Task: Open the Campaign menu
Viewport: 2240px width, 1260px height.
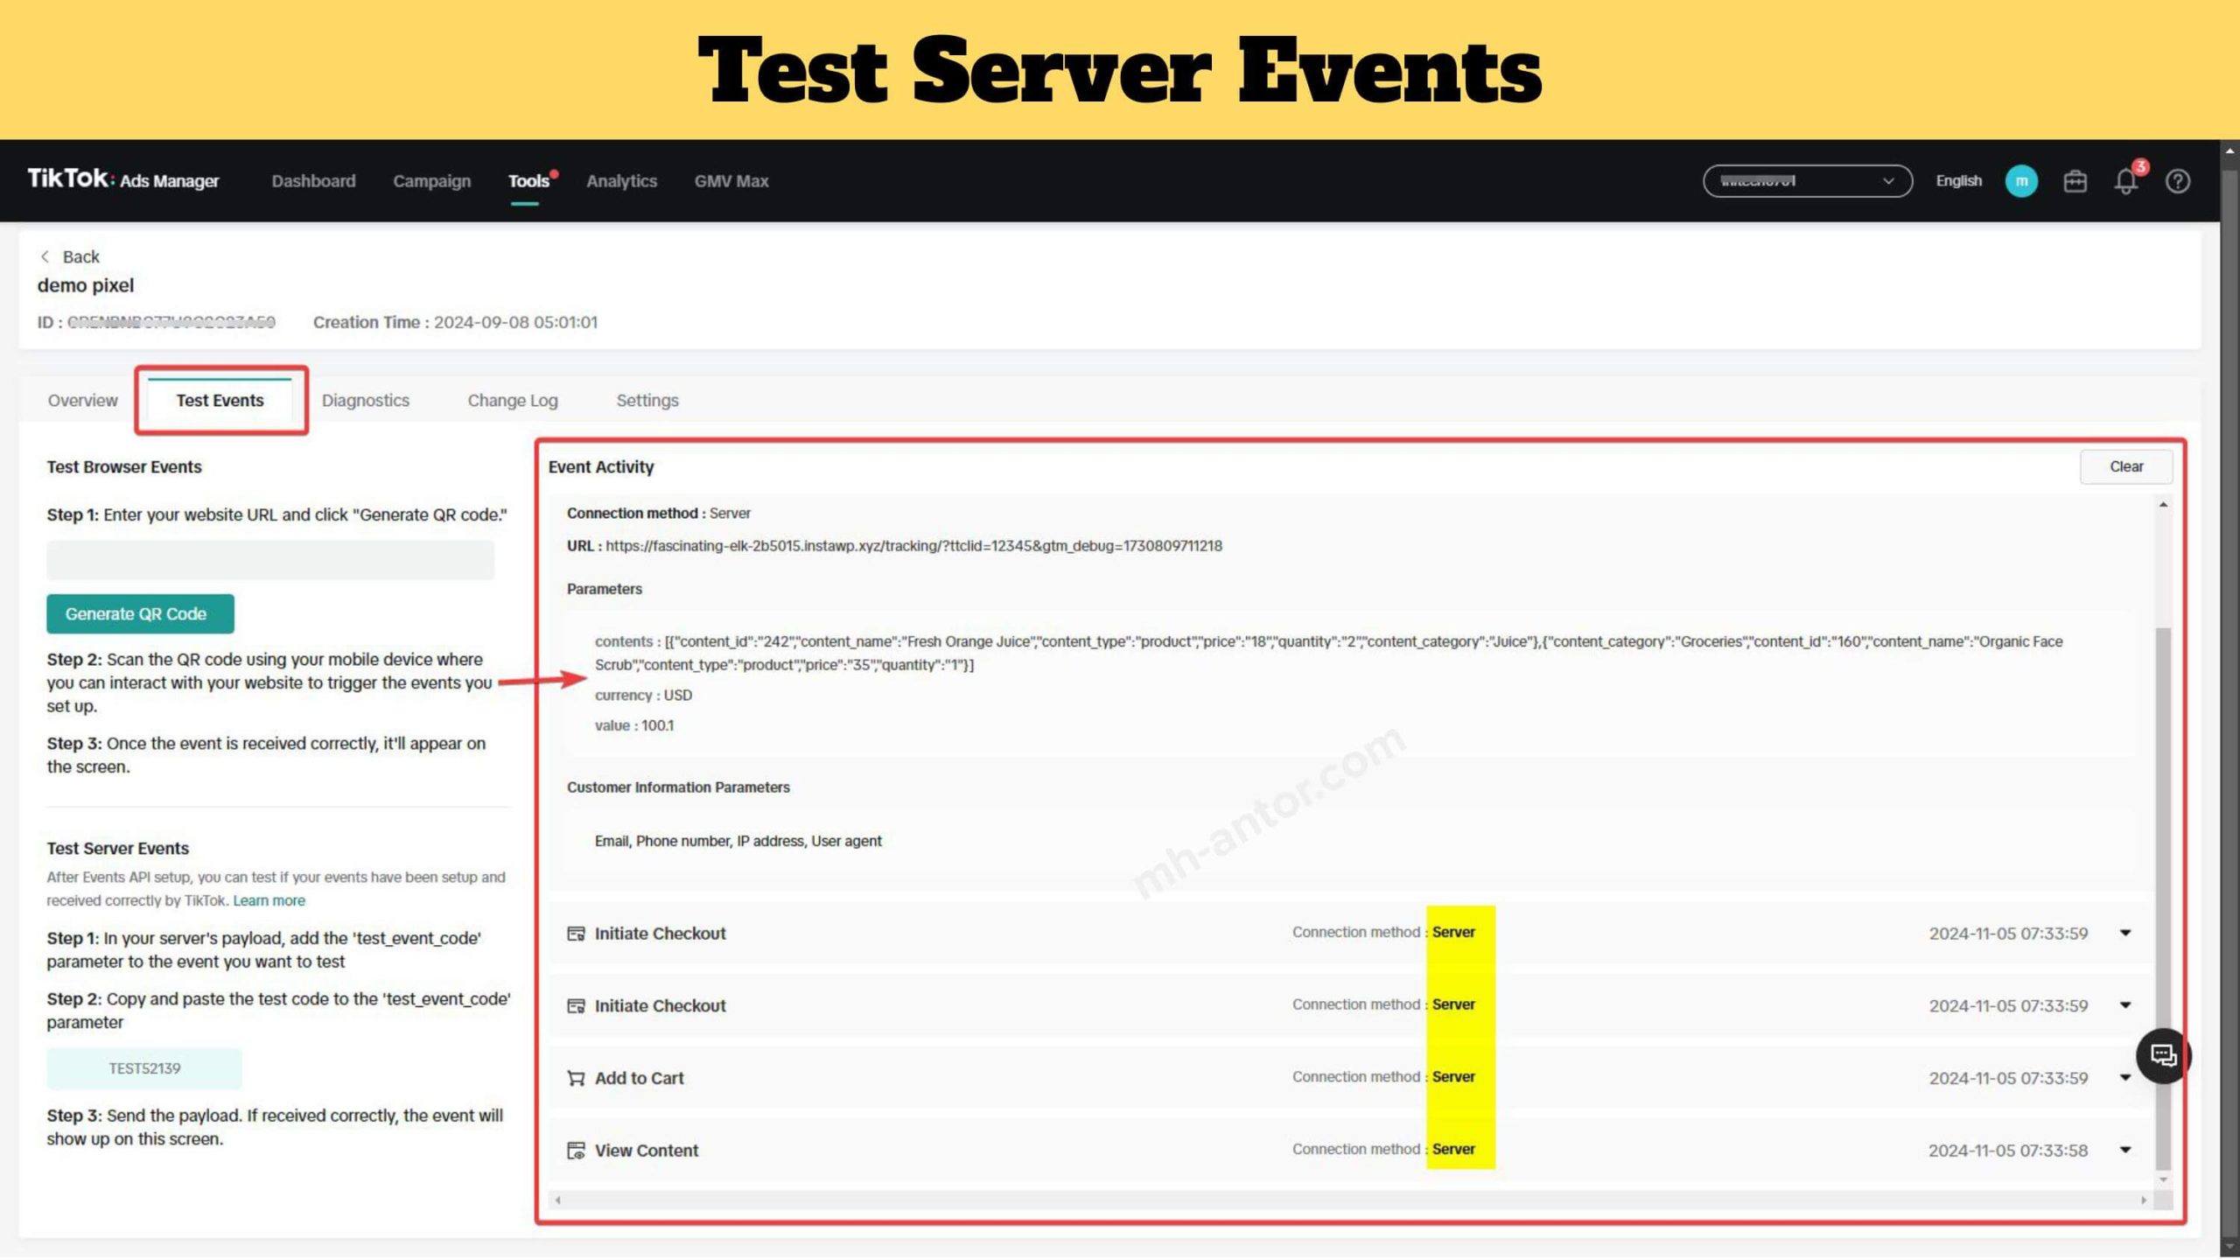Action: 431,181
